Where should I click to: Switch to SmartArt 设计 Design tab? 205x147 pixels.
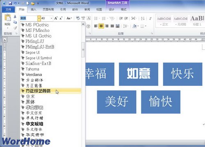coord(112,9)
